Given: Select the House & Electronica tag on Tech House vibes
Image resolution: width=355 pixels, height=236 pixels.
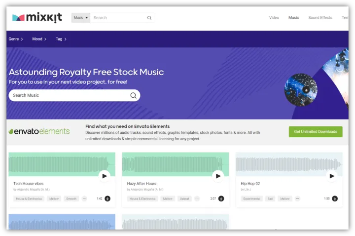Looking at the screenshot, I should [x=29, y=198].
